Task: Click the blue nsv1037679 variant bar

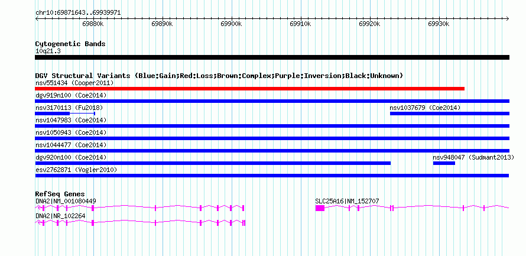Action: pyautogui.click(x=450, y=114)
